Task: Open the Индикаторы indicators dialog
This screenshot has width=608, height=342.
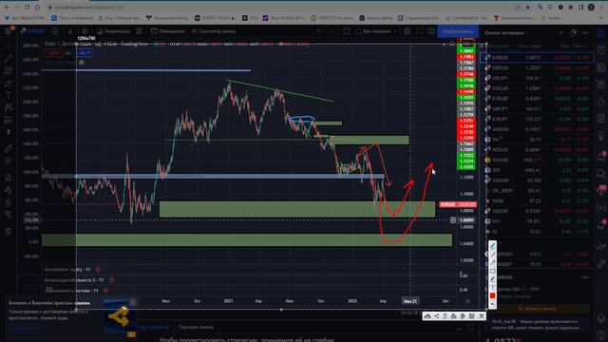Action: tap(114, 31)
